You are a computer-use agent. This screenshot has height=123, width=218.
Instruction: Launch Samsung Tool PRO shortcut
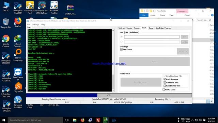pos(18,102)
